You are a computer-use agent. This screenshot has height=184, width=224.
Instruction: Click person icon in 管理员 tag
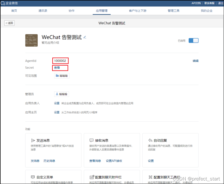point(57,94)
